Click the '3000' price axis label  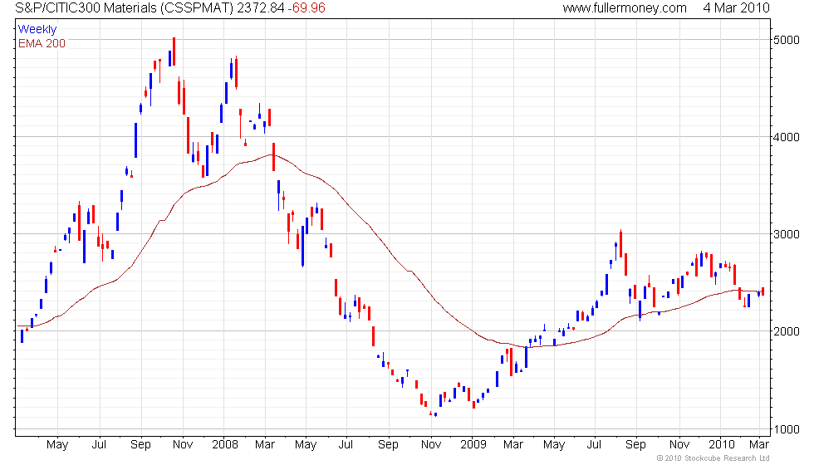(x=786, y=234)
